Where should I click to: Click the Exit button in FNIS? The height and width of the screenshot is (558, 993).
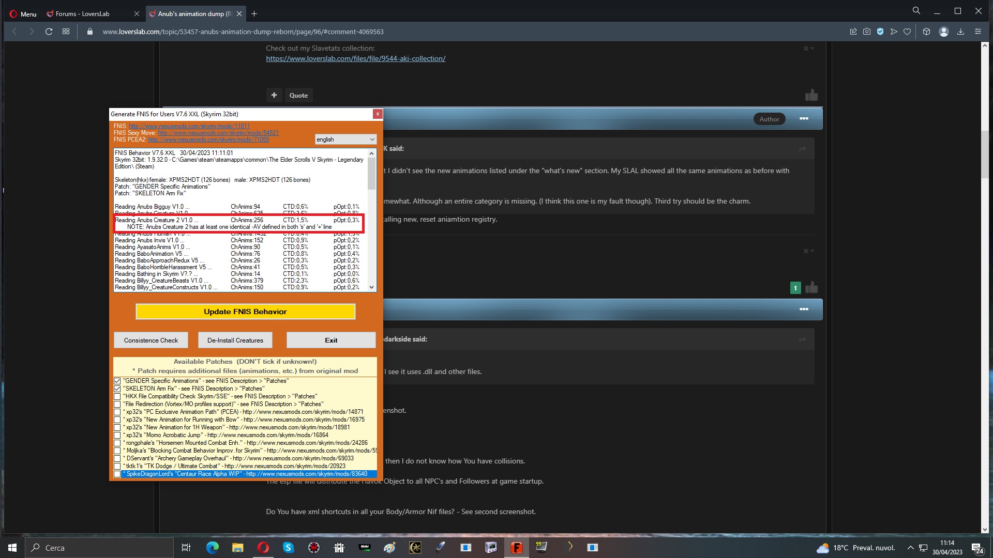click(x=331, y=340)
